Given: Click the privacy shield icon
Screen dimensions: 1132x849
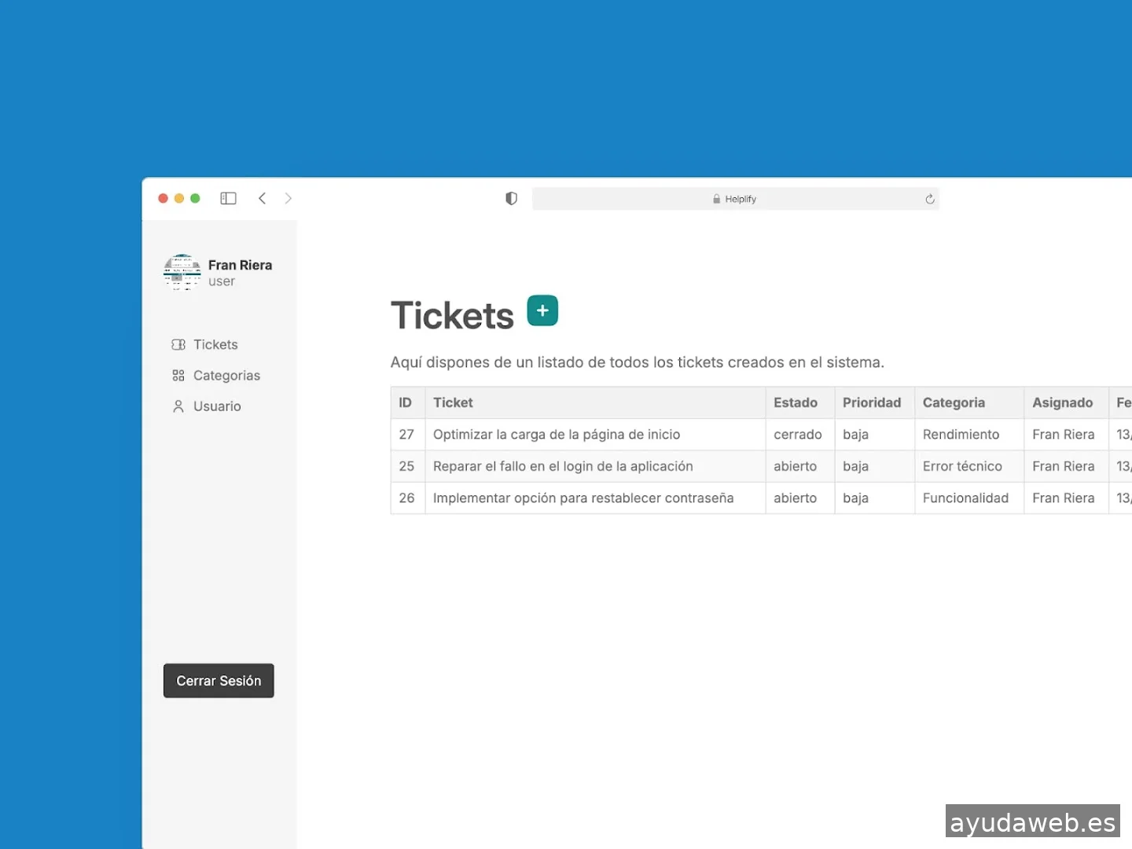Looking at the screenshot, I should [x=511, y=199].
